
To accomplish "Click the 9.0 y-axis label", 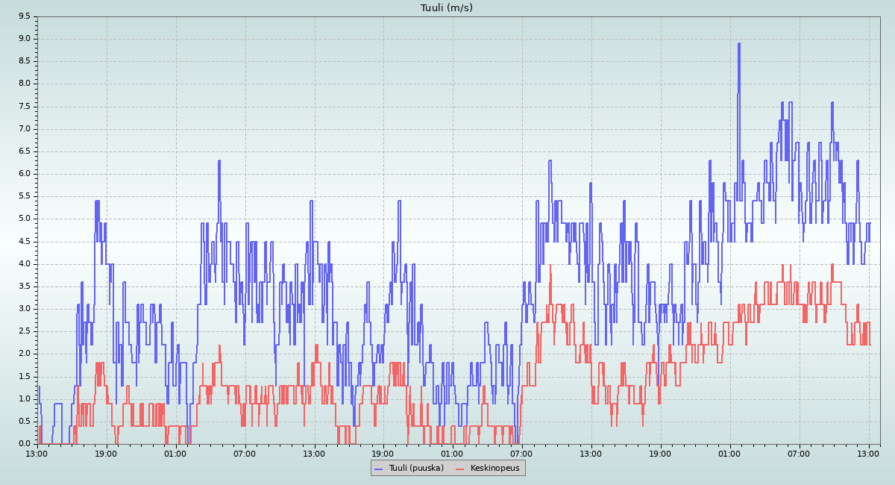I will (x=24, y=39).
